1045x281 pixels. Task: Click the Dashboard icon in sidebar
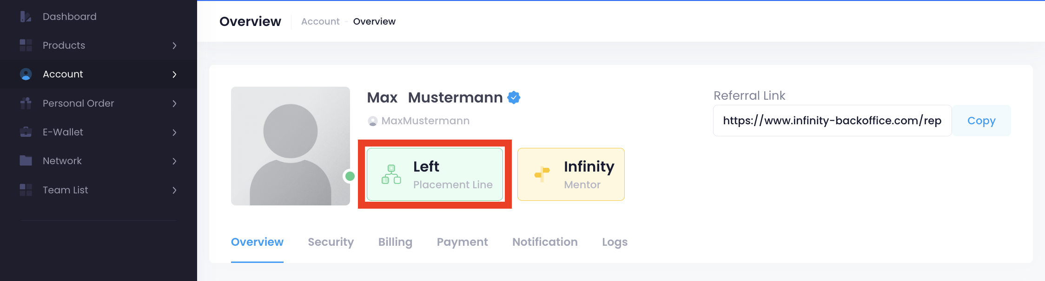coord(26,17)
